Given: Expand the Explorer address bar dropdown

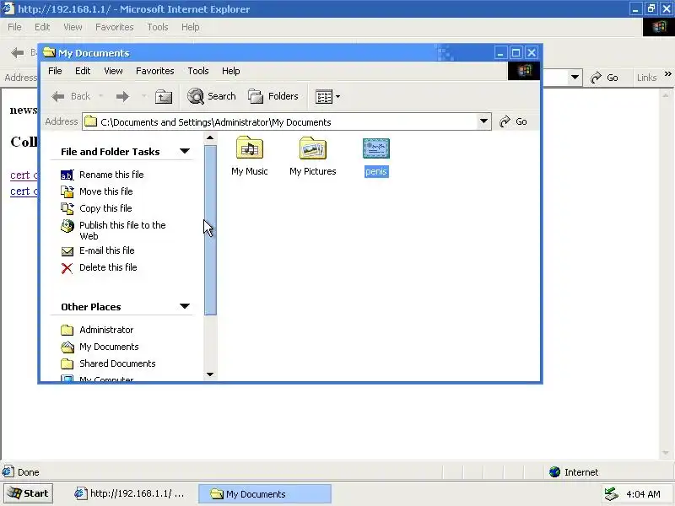Looking at the screenshot, I should point(483,121).
